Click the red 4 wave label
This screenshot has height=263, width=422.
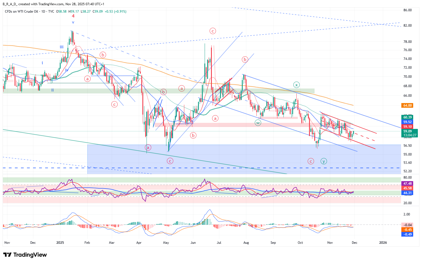click(73, 16)
